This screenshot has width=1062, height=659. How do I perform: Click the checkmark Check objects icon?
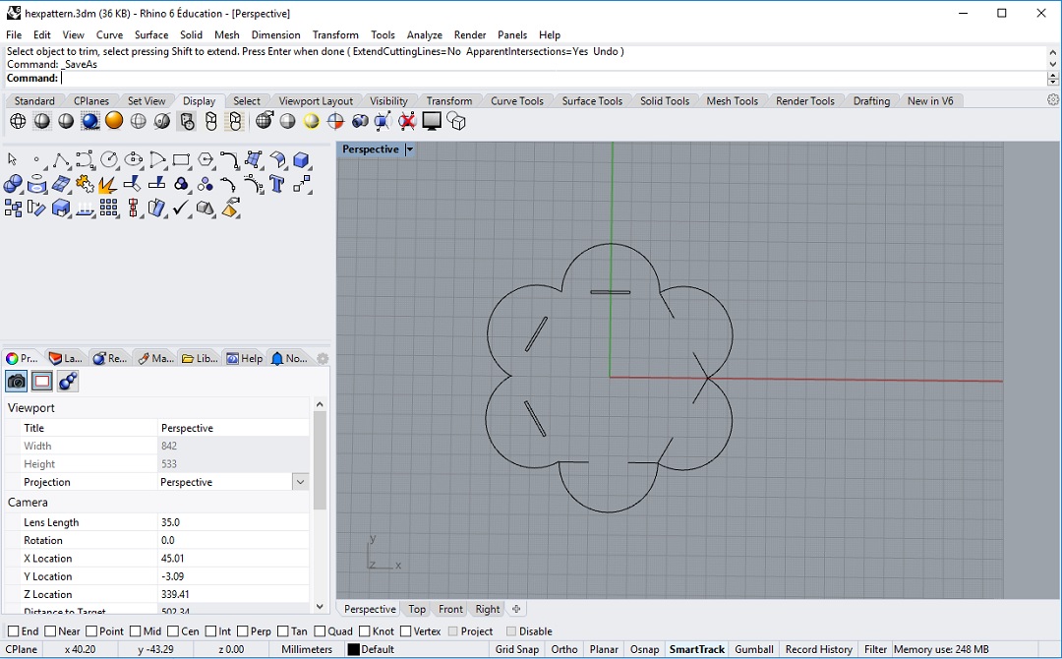[x=180, y=208]
